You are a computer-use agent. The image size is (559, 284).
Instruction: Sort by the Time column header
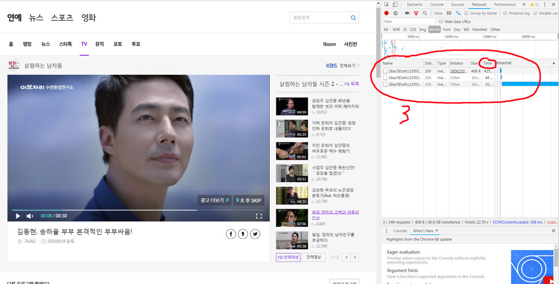point(487,63)
